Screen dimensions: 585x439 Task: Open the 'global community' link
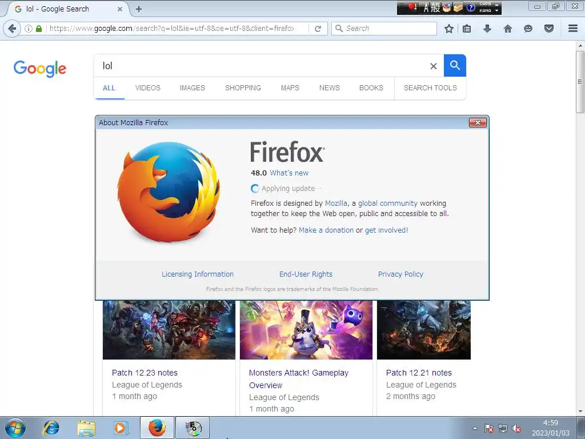click(x=388, y=203)
